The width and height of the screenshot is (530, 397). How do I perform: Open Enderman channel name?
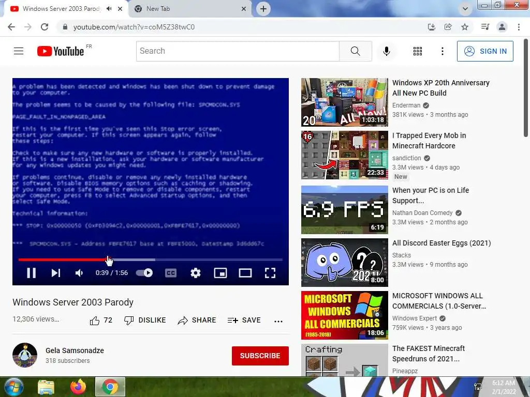[406, 105]
